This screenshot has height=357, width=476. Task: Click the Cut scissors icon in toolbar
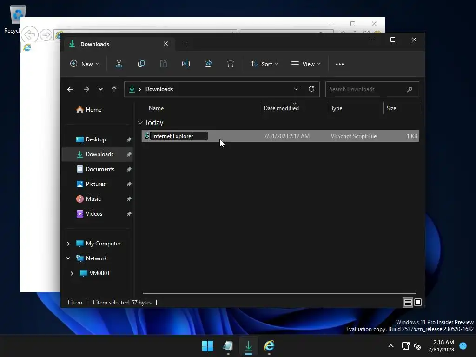point(119,64)
